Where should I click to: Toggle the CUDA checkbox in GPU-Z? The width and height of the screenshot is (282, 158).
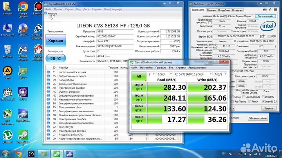[233, 97]
